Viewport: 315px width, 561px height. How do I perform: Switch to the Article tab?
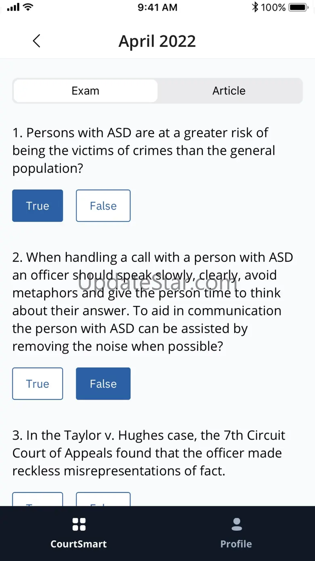click(x=229, y=91)
